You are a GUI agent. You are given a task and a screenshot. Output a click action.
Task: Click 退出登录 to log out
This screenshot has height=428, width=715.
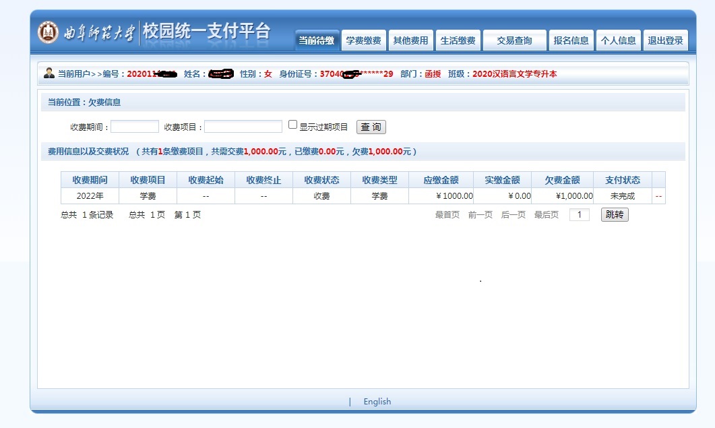pos(665,40)
